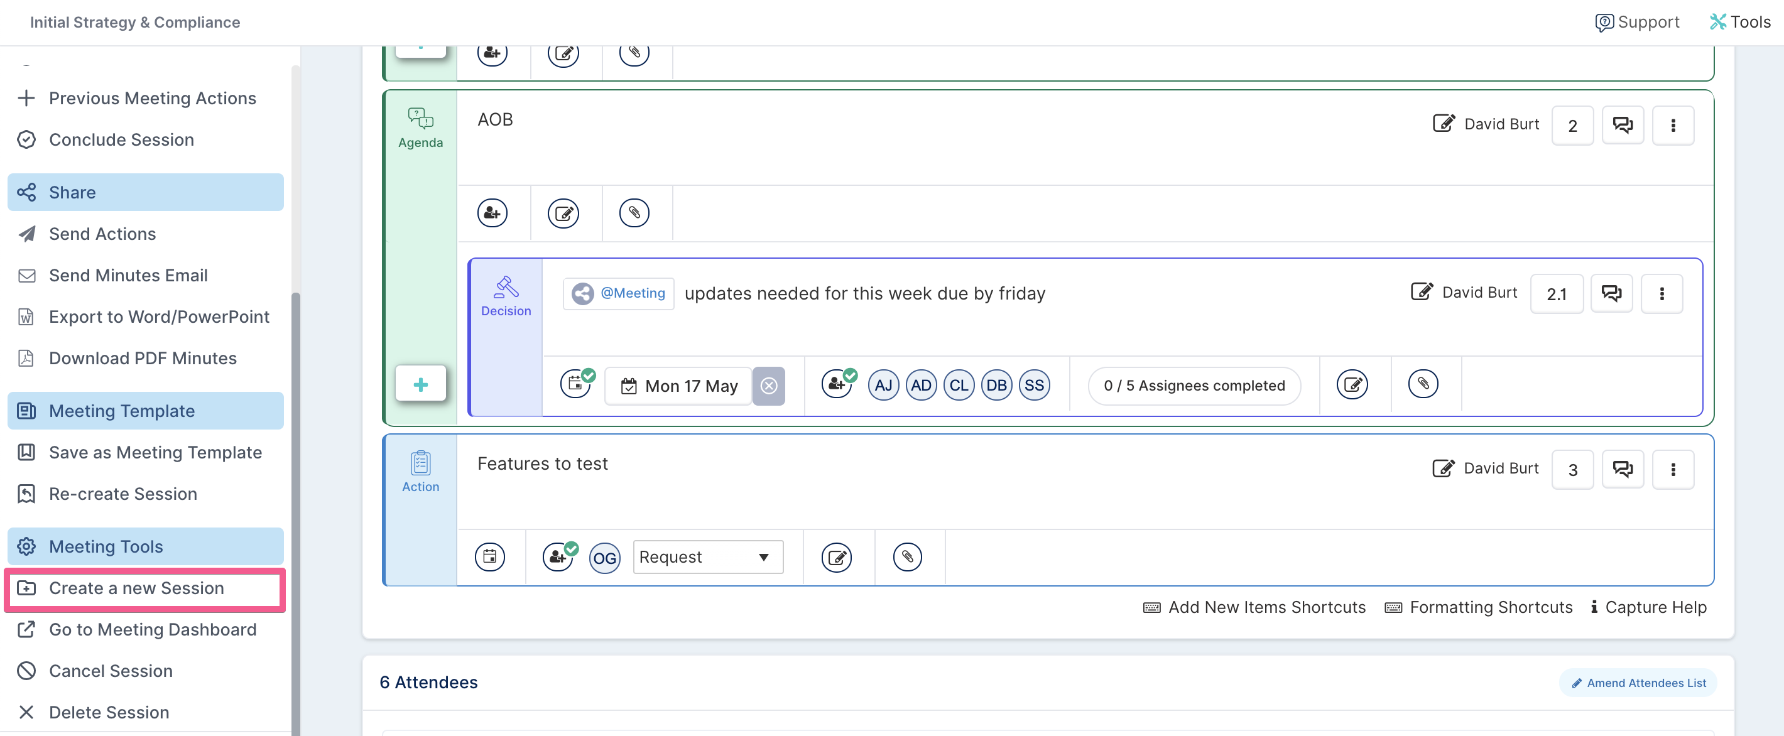
Task: Select the CL assignee avatar
Action: point(959,385)
